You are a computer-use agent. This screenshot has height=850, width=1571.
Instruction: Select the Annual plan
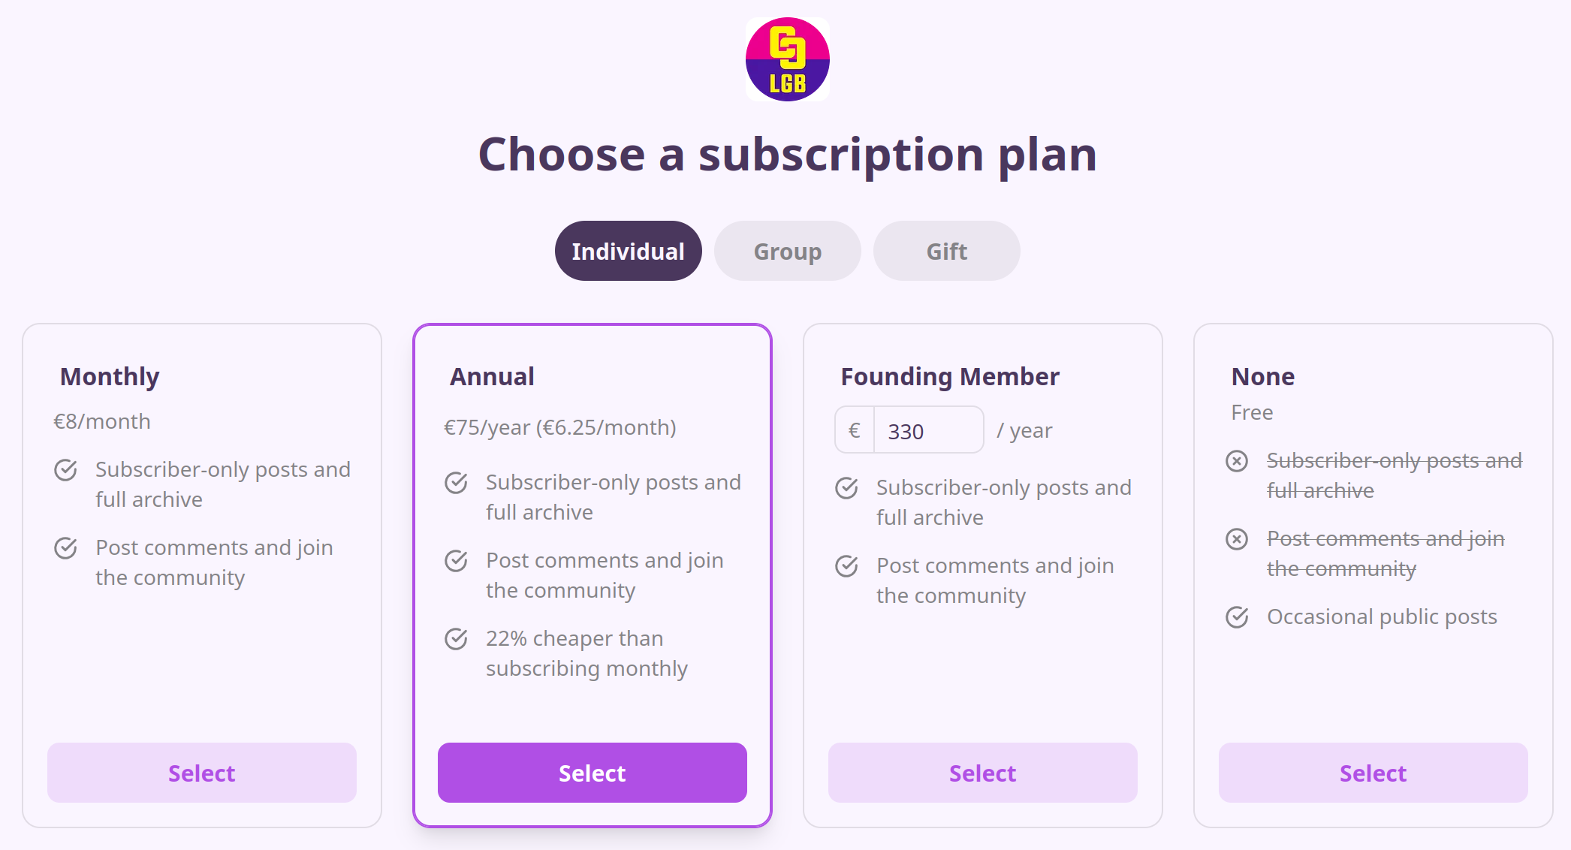pos(593,773)
